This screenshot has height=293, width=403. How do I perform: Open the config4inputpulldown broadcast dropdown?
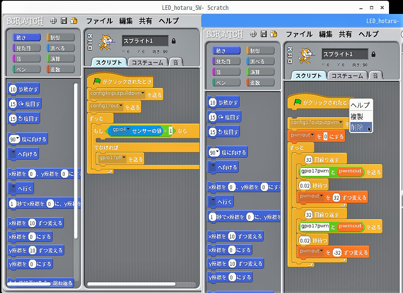pyautogui.click(x=143, y=93)
